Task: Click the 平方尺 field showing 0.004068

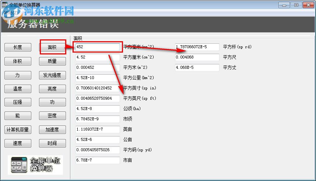Action: (197, 57)
